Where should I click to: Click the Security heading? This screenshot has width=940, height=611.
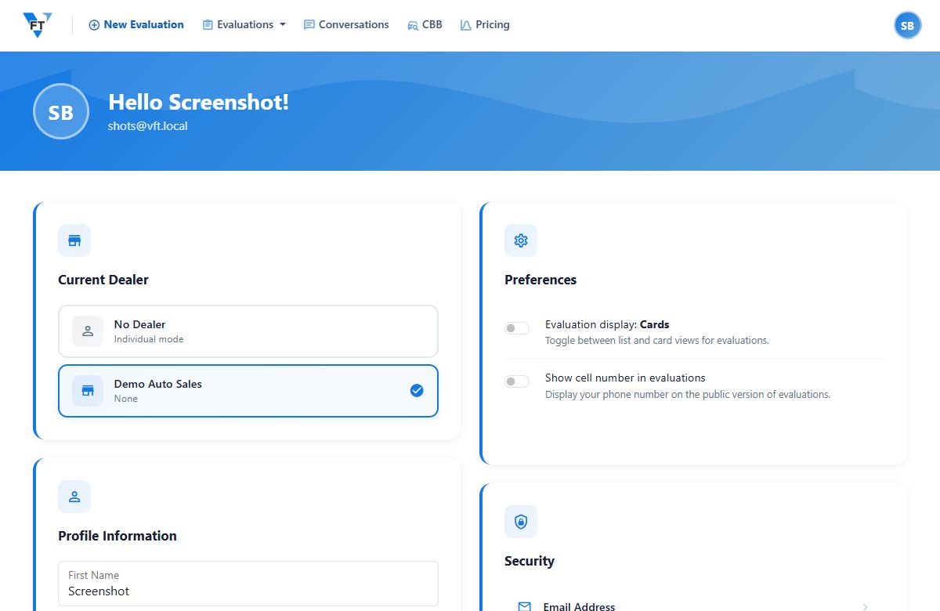pos(530,561)
